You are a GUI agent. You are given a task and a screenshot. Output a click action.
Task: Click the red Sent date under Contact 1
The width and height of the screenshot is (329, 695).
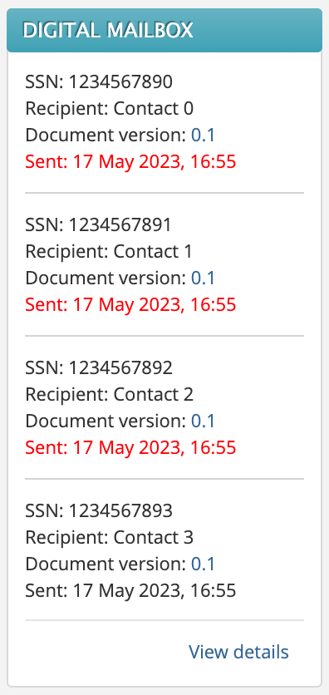[x=130, y=305]
